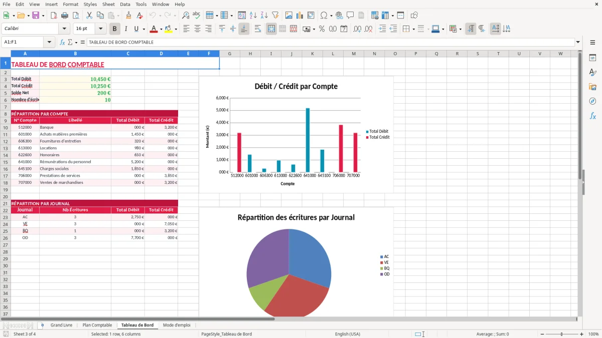Open Print Preview

tap(76, 16)
